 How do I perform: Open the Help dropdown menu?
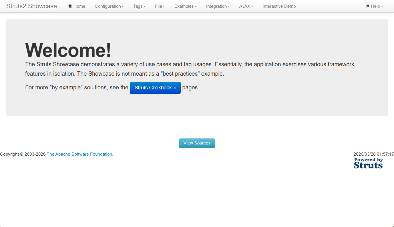(374, 6)
